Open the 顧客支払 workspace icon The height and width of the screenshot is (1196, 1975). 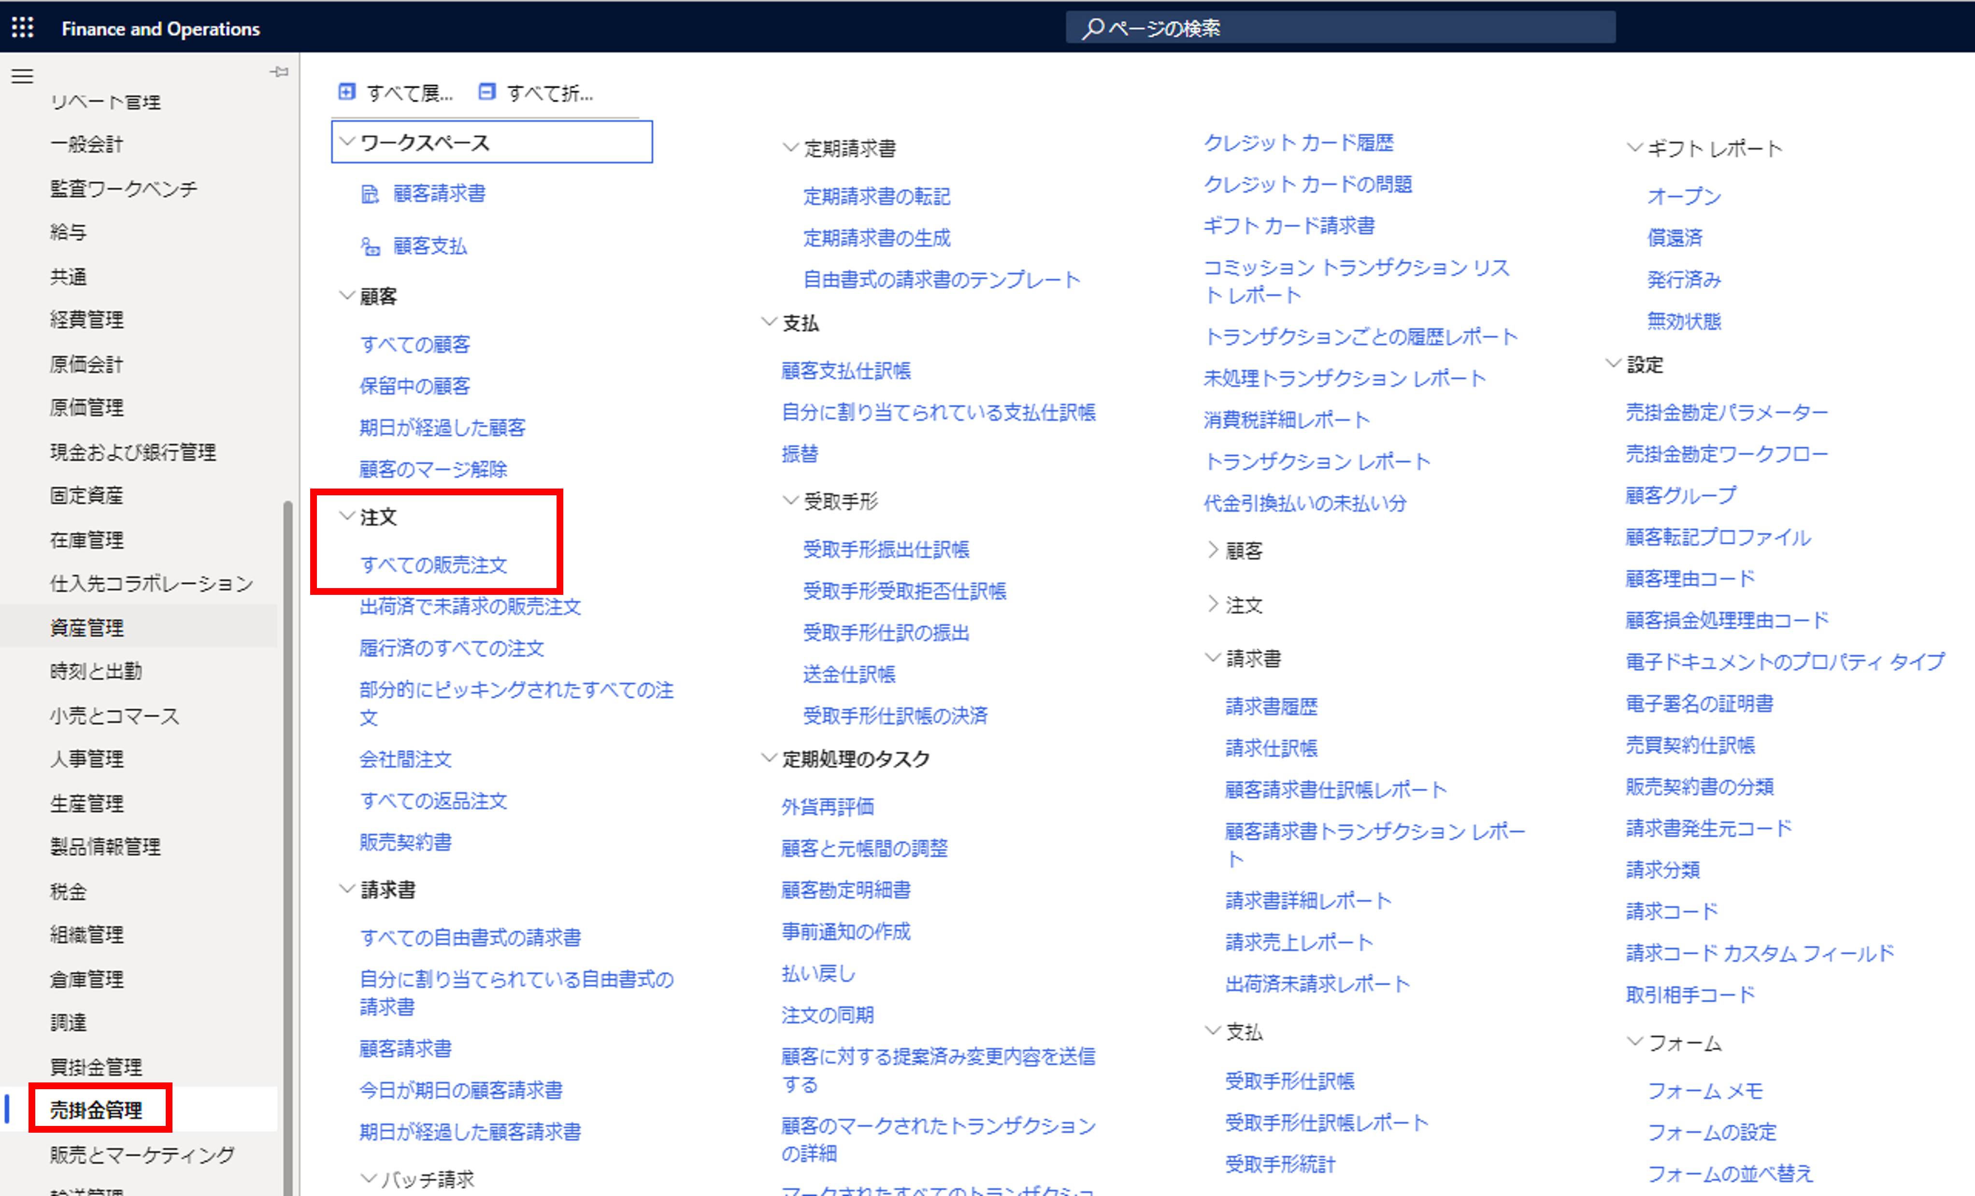coord(370,246)
